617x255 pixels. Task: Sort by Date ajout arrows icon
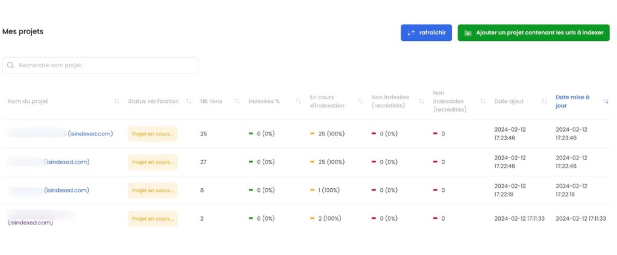[x=544, y=102]
